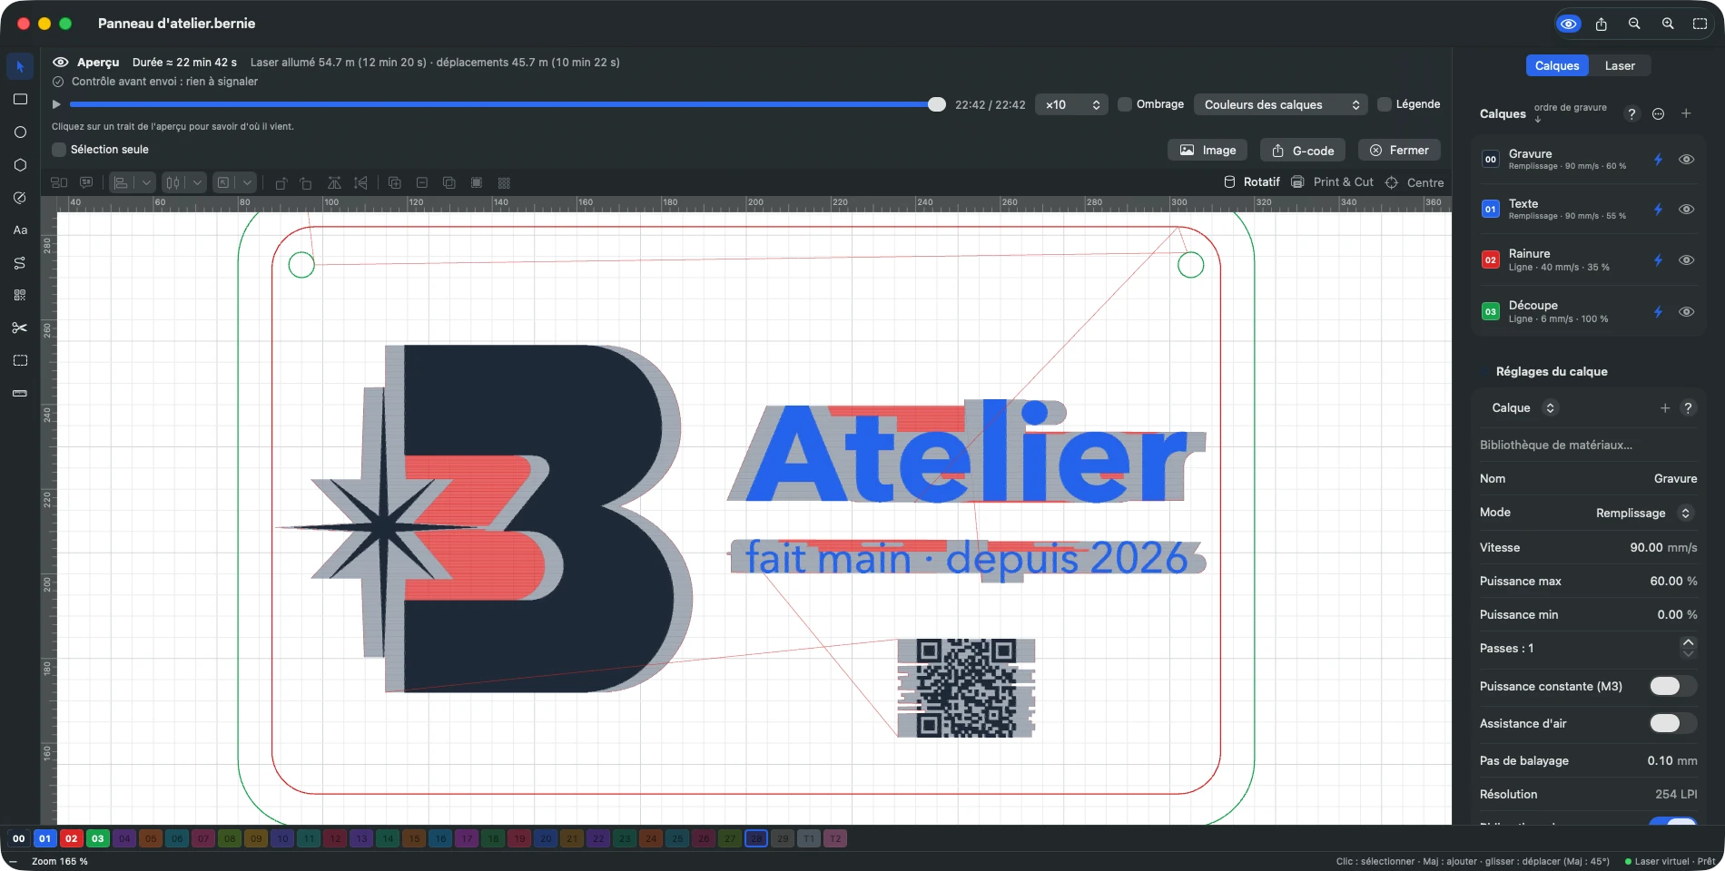Activate the text tool labeled Aa

[x=20, y=230]
